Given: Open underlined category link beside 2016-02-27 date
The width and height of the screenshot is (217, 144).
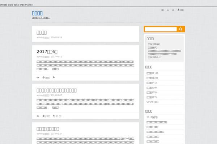Looking at the screenshot, I should click(x=47, y=134).
